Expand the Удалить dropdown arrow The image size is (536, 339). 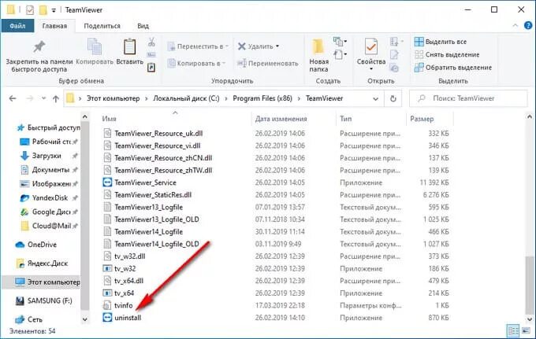[277, 46]
